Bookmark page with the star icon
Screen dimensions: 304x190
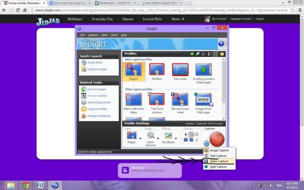[x=292, y=10]
